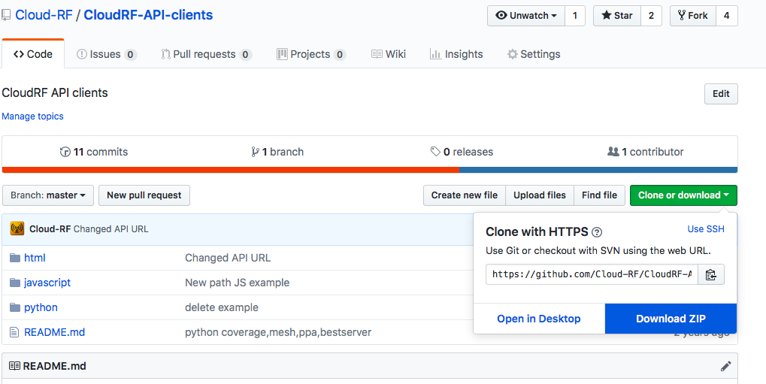
Task: Open the Wiki tab
Action: [x=389, y=54]
